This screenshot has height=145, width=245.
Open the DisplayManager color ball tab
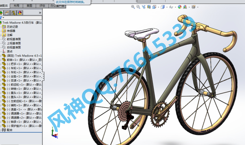(x=20, y=13)
